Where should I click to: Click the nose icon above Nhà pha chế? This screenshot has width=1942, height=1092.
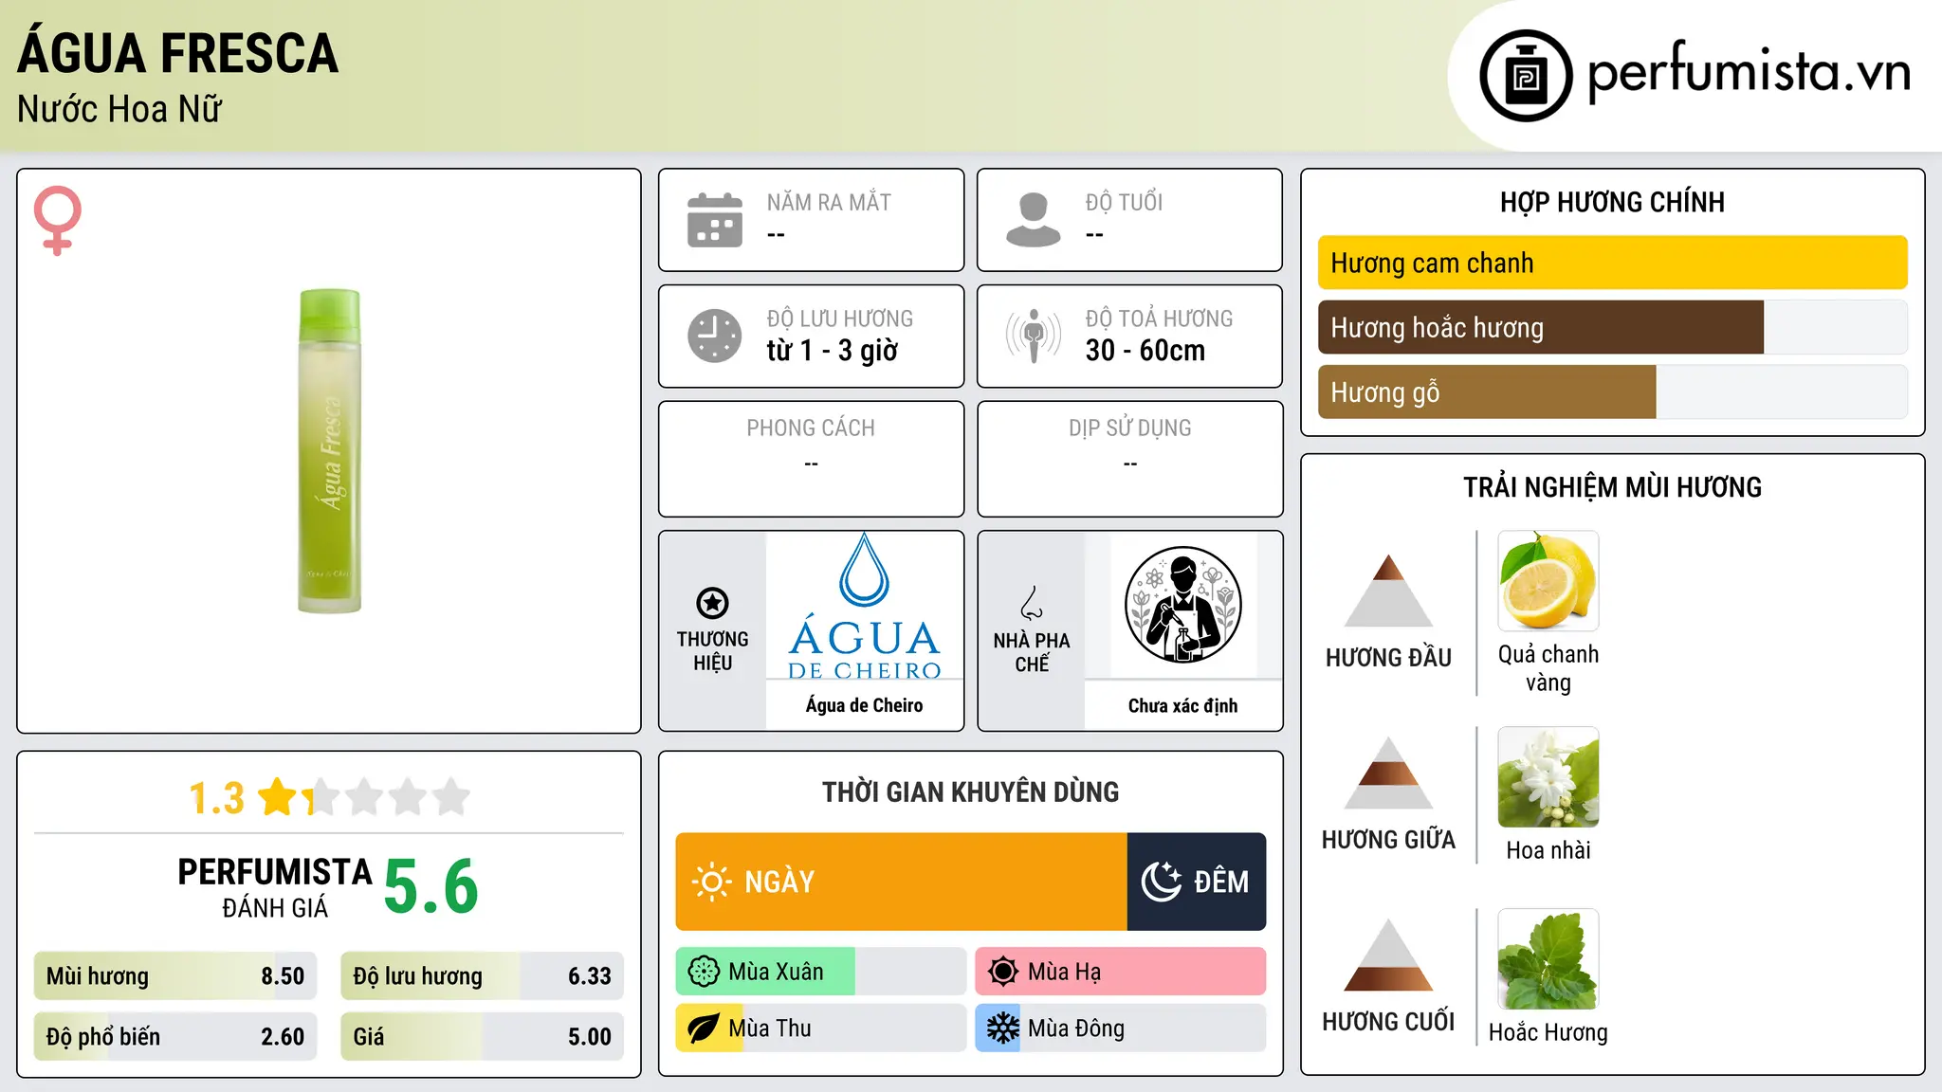[1032, 603]
